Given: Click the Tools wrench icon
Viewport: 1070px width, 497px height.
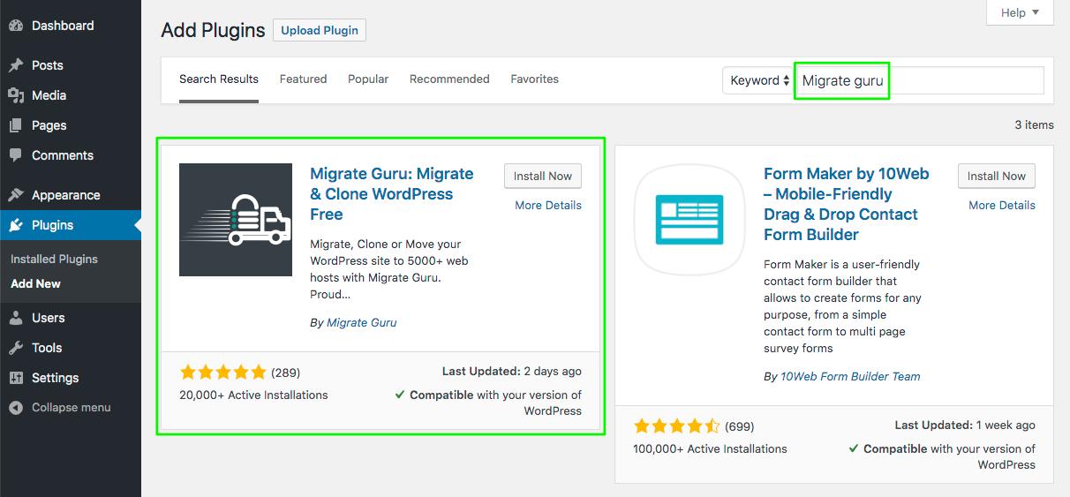Looking at the screenshot, I should (16, 348).
